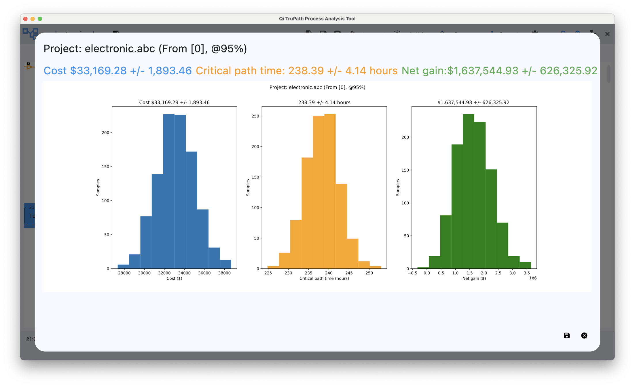Click the blue Cost histogram plot

[174, 187]
